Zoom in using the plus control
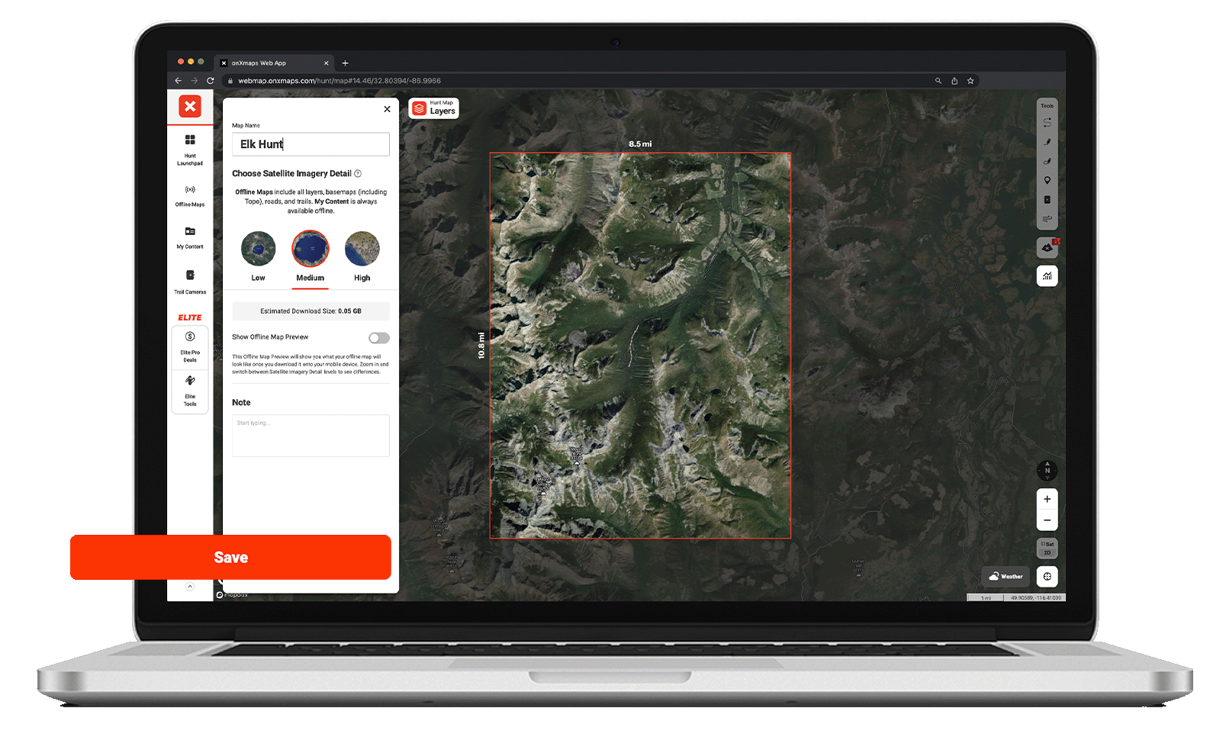The image size is (1226, 737). click(1047, 498)
